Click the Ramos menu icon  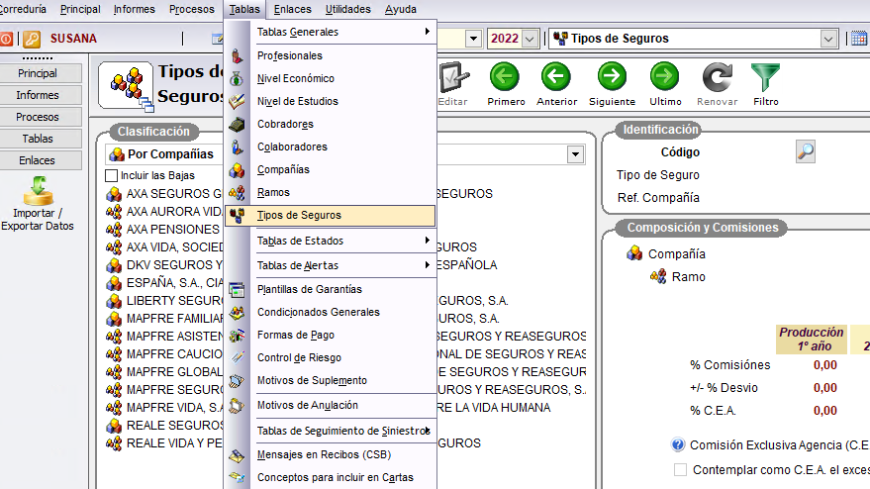(x=237, y=193)
